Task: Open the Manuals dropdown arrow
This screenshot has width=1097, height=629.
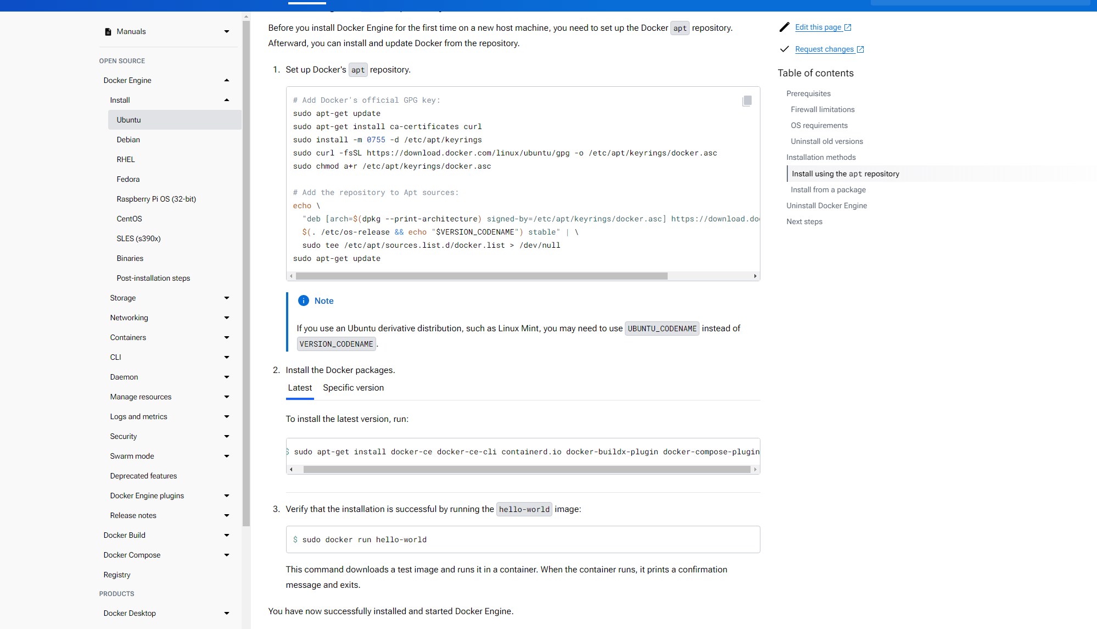Action: 227,32
